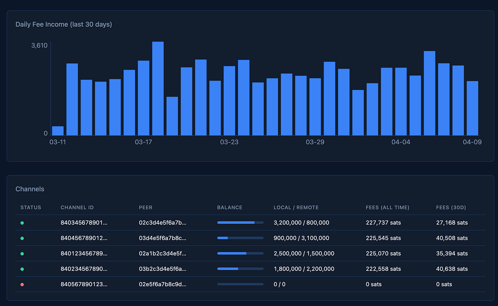Click the empty balance bar for channel 840567890123
This screenshot has width=498, height=306.
click(240, 284)
